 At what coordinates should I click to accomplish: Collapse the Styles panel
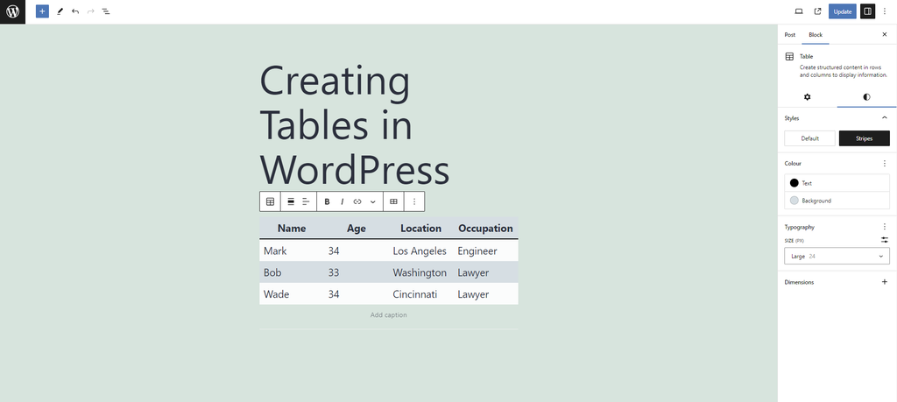tap(885, 118)
